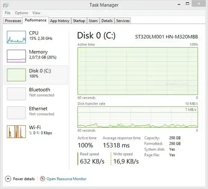This screenshot has height=189, width=208.
Task: Click the 100% active time value
Action: [85, 145]
